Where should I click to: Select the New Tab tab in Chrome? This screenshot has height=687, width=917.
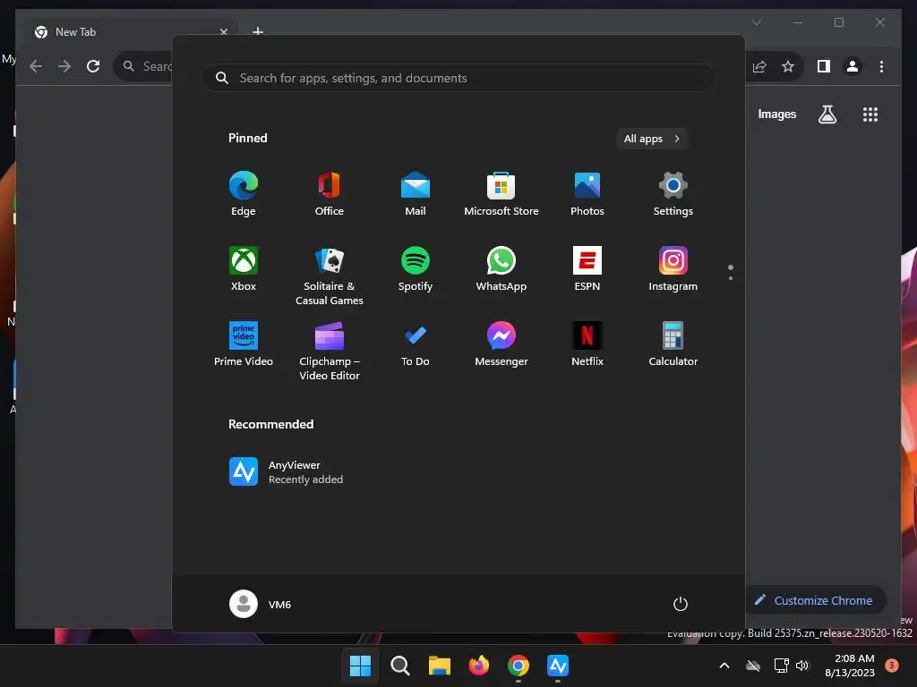tap(129, 32)
